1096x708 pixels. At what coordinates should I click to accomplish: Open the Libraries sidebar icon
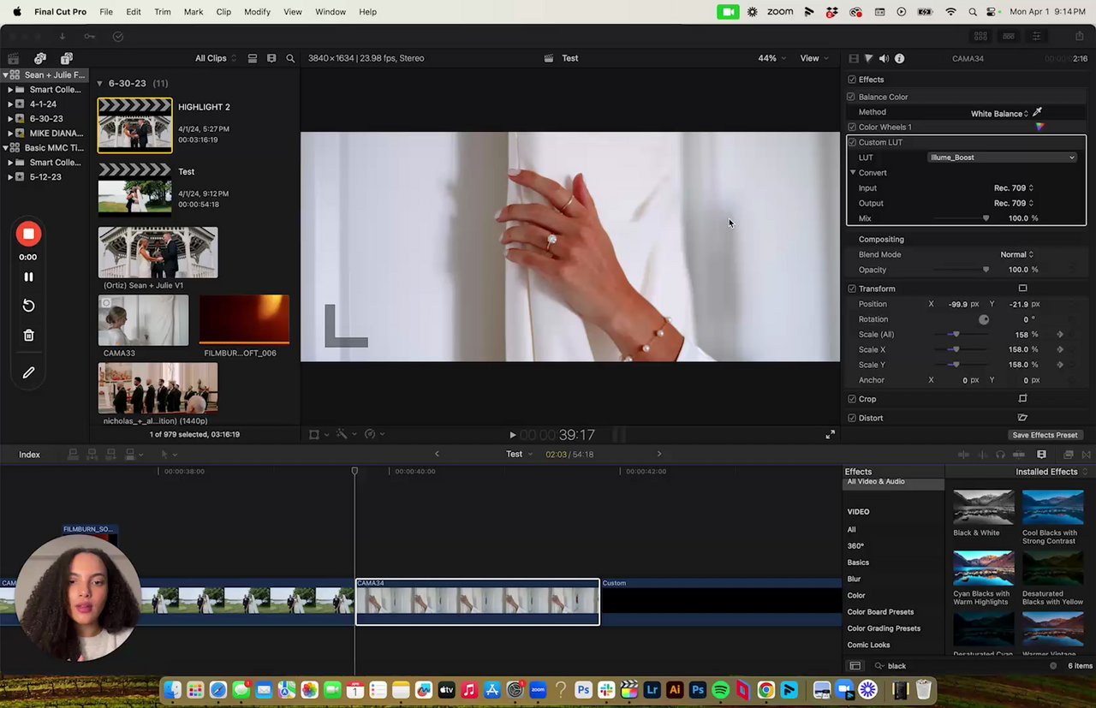(x=13, y=58)
